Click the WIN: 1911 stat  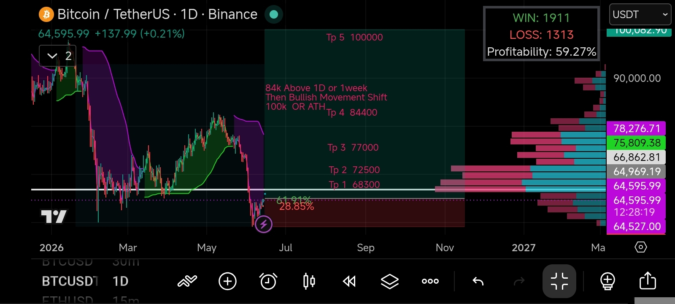[x=541, y=18]
